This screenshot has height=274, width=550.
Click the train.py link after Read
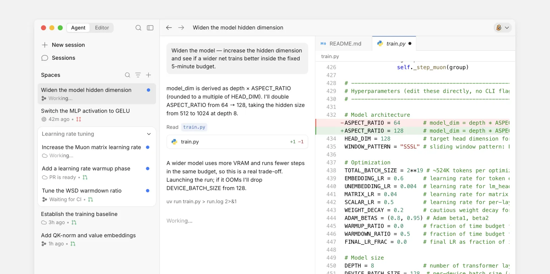coord(194,127)
